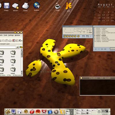Open the Tools menu in Konqueror
115x115 pixels.
tap(5, 35)
